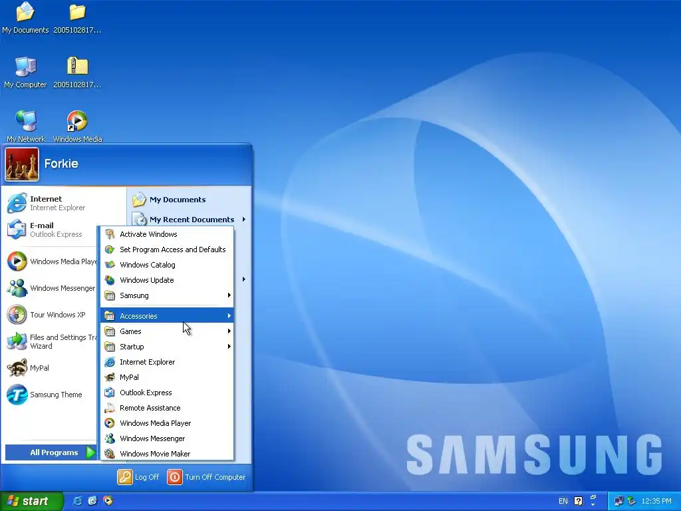Open the Startup folder
This screenshot has height=511, width=681.
(x=167, y=346)
